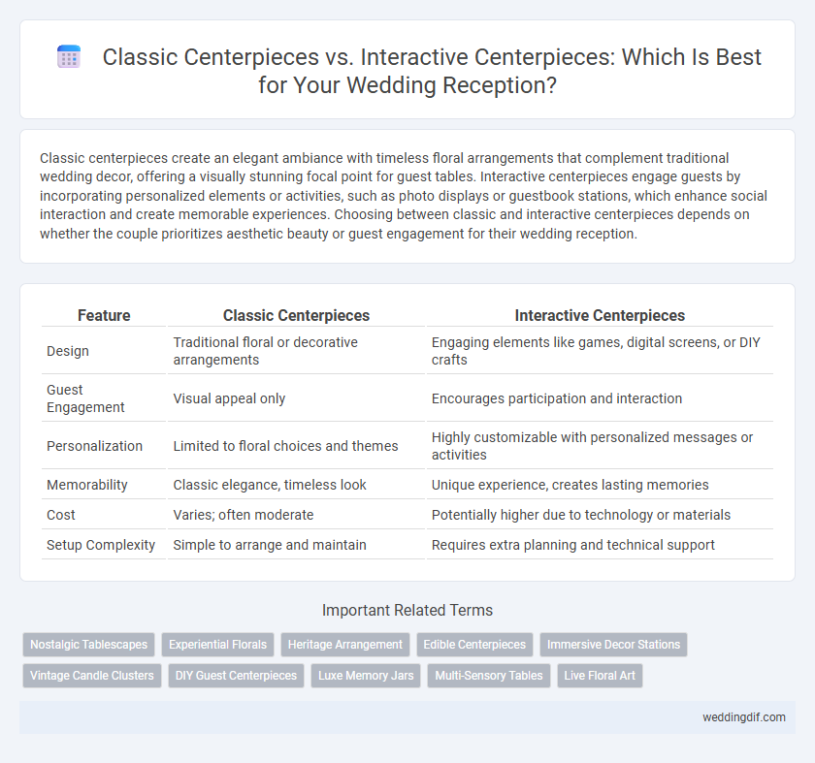This screenshot has width=815, height=763.
Task: Click the Important Related Terms heading
Action: [407, 610]
